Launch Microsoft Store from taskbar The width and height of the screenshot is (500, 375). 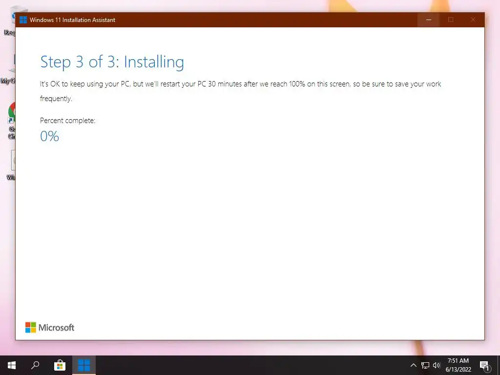click(60, 365)
